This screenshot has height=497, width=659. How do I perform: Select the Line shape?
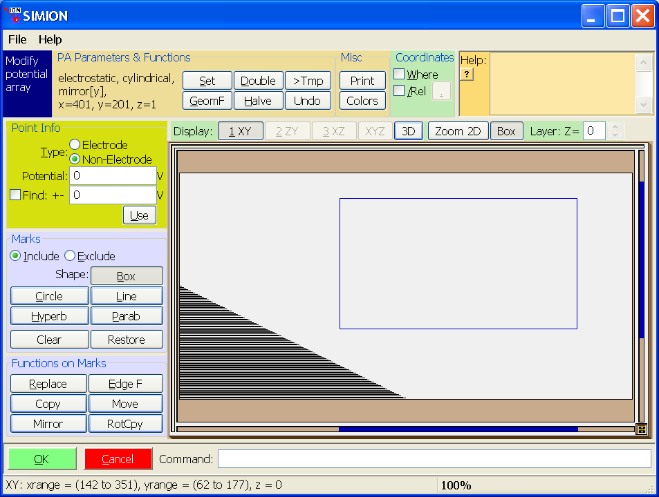point(127,296)
